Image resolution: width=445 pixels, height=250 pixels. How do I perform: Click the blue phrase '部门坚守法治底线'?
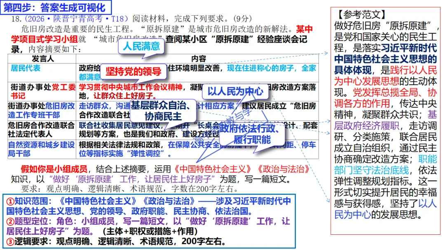pyautogui.click(x=372, y=170)
